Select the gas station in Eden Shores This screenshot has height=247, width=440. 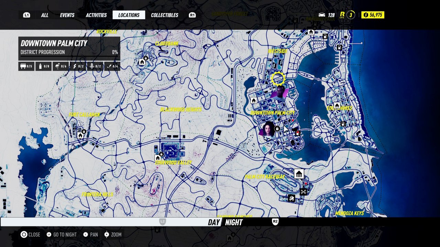click(343, 124)
